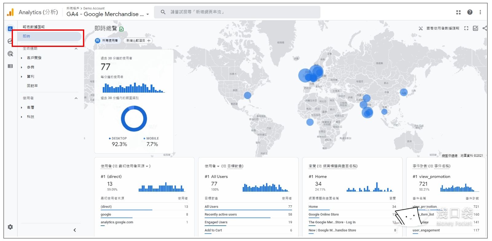
Task: Open the Configure table icon in sidebar
Action: point(10,66)
